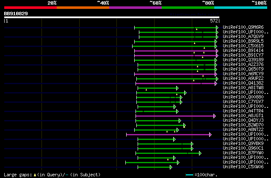Click the cyan ~100% identity legend segment
271x178 pixels.
click(x=241, y=8)
